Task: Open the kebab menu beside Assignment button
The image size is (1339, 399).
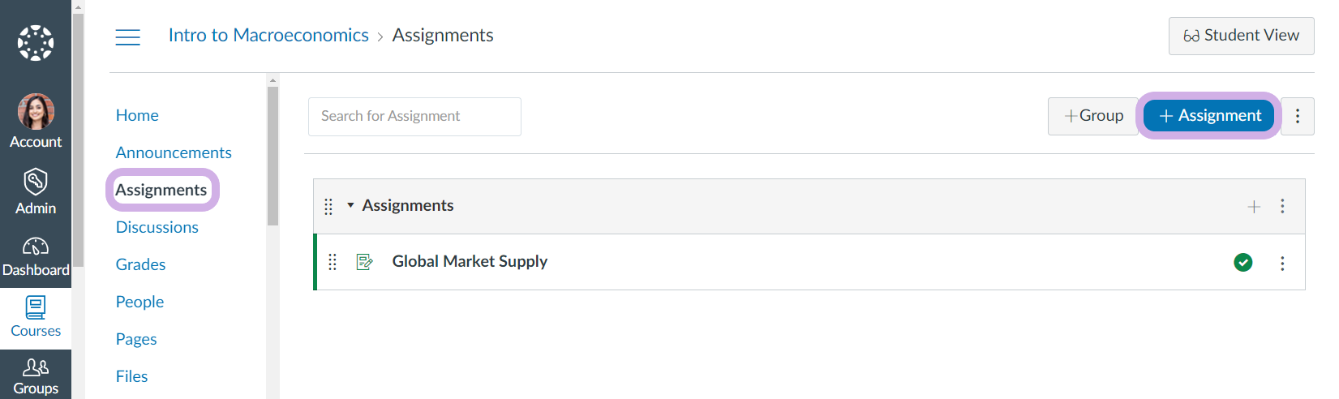Action: coord(1298,116)
